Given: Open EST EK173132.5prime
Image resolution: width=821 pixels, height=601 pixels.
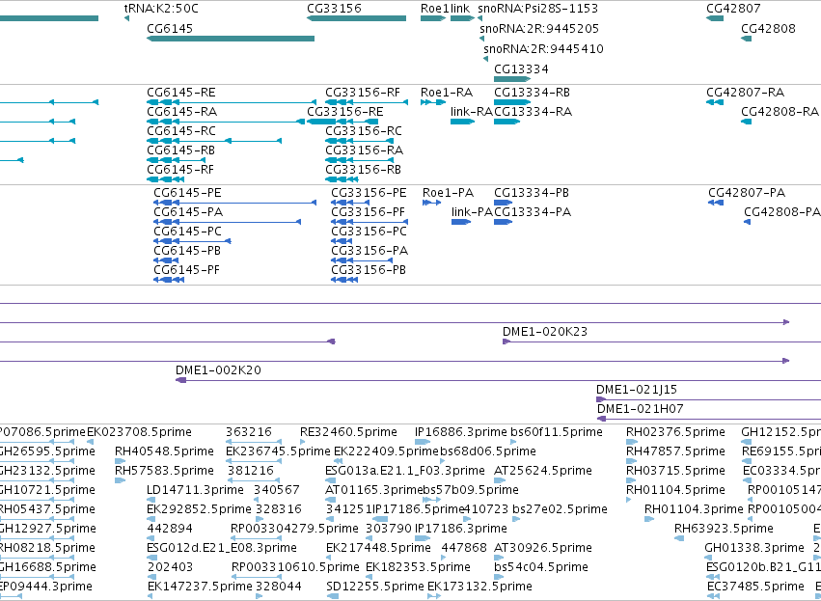Looking at the screenshot, I should (434, 596).
